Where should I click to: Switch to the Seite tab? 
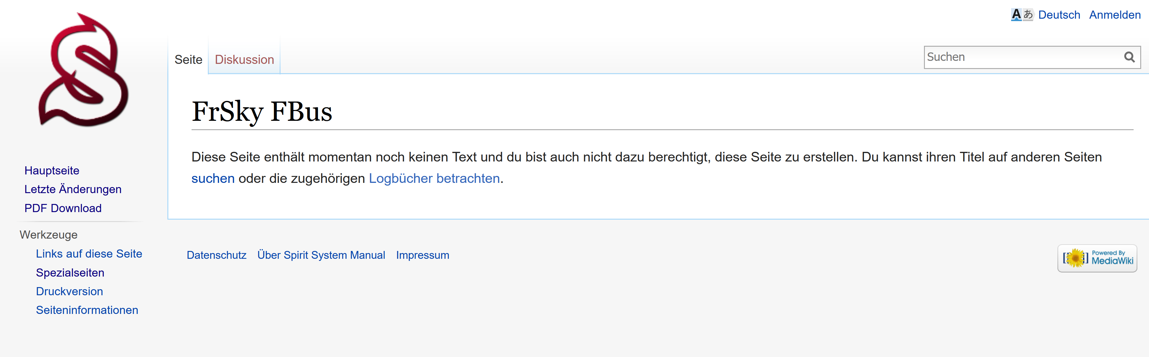coord(188,60)
